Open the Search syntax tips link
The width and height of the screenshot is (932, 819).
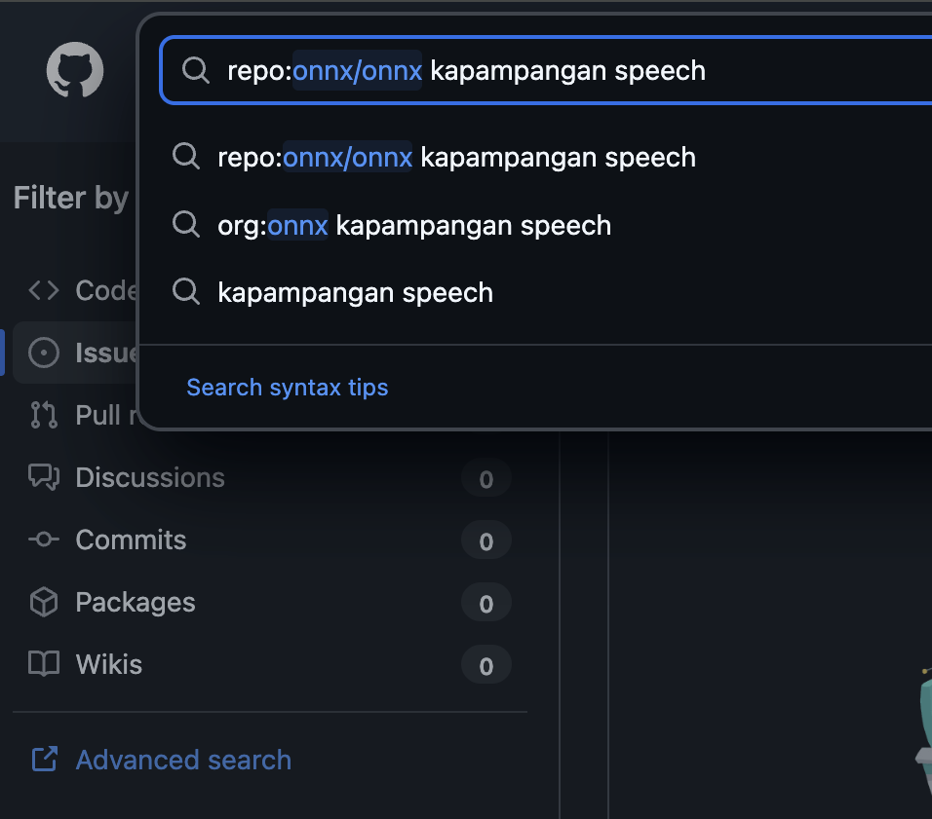coord(288,388)
